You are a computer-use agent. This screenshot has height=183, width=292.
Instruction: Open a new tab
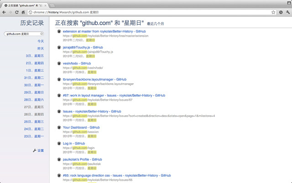[52, 5]
